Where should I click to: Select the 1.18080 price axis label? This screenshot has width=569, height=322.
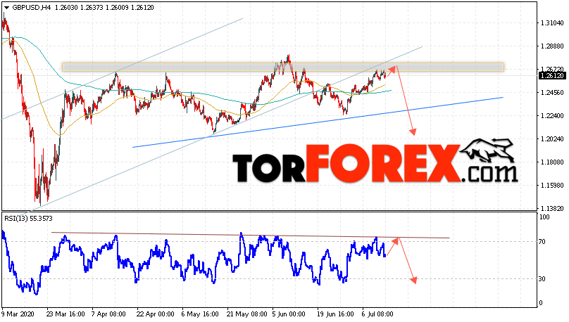552,162
